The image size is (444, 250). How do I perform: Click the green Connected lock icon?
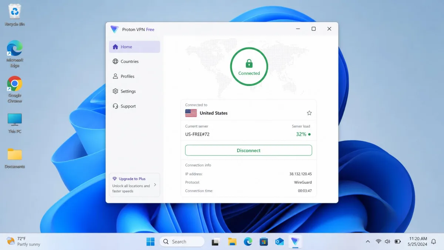click(x=249, y=63)
